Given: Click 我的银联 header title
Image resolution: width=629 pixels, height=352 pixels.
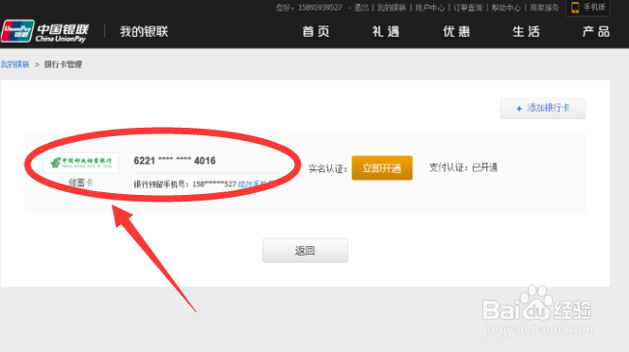Looking at the screenshot, I should 144,31.
